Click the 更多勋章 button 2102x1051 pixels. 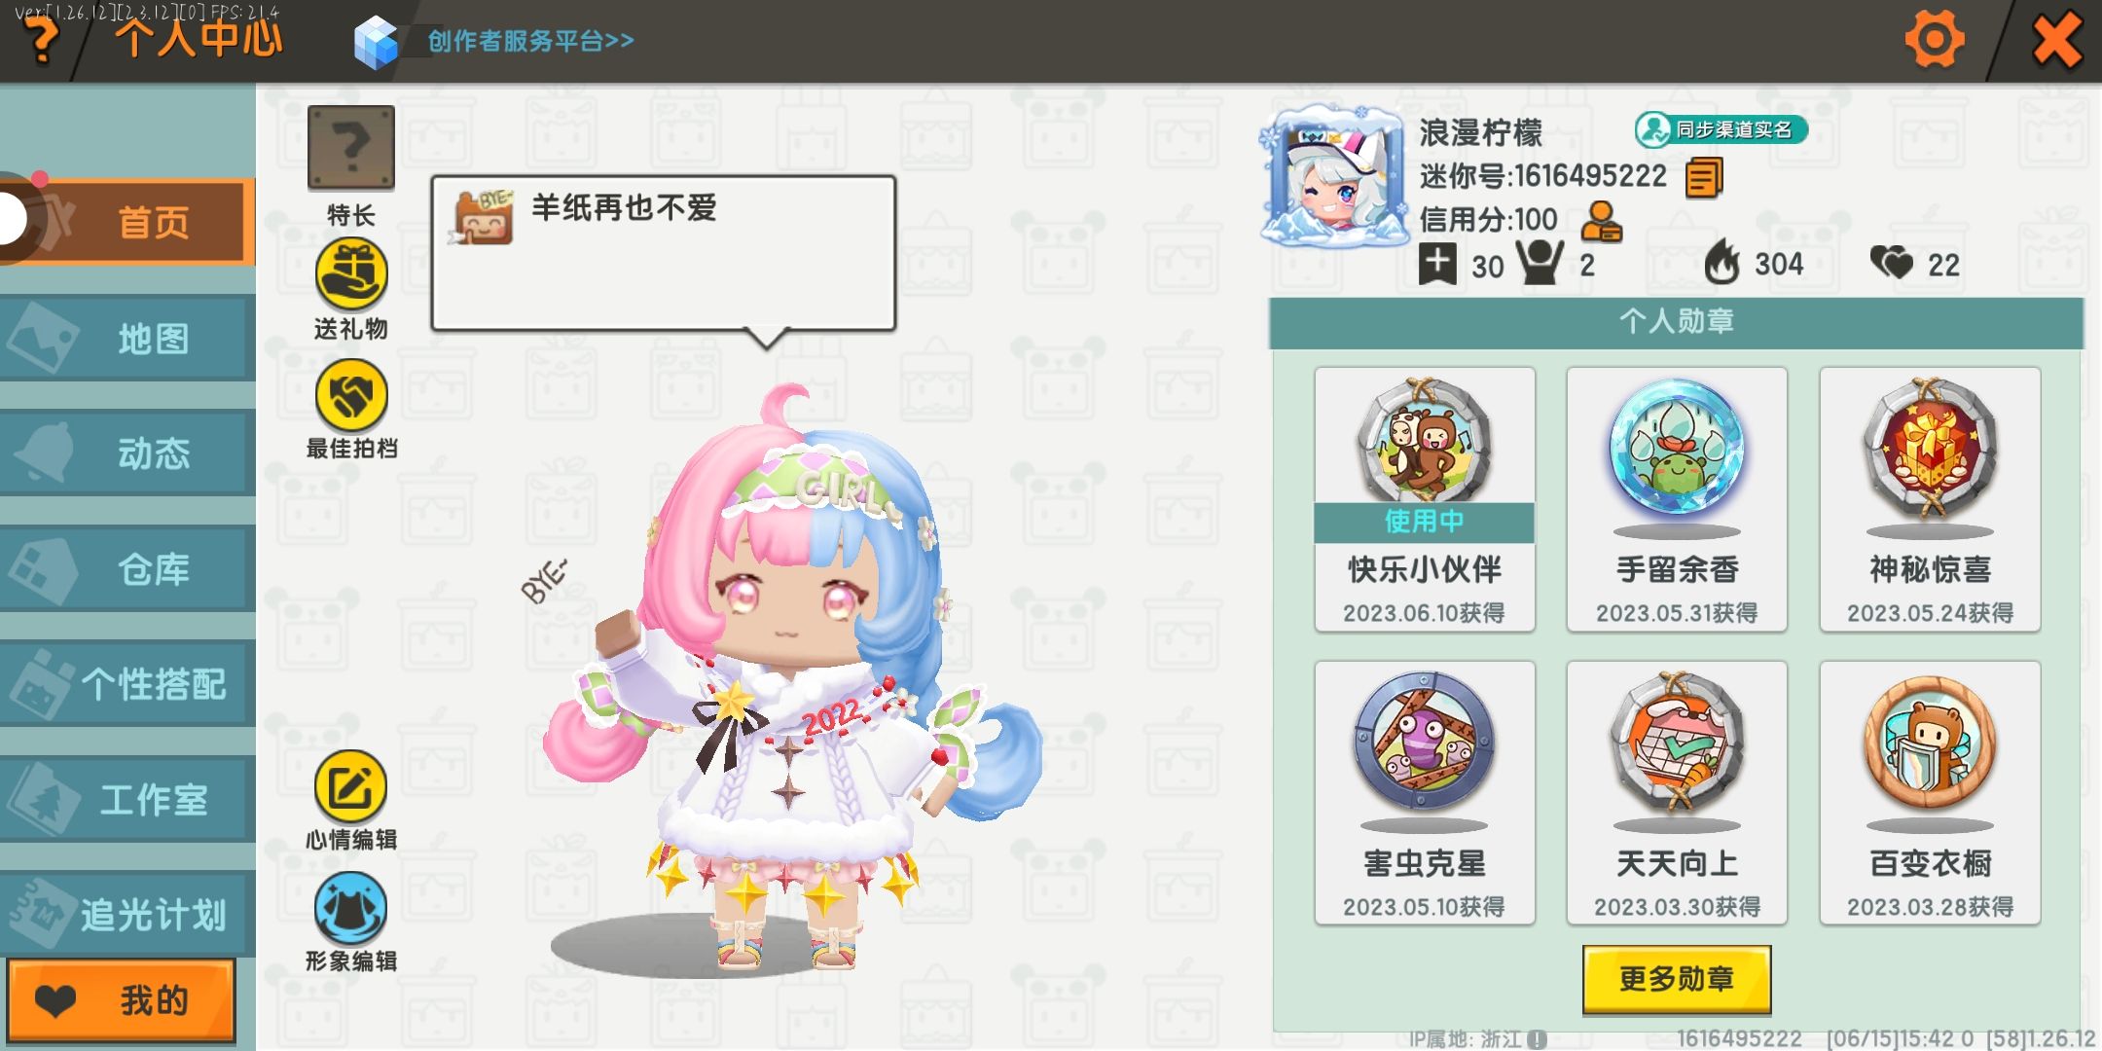[x=1677, y=979]
